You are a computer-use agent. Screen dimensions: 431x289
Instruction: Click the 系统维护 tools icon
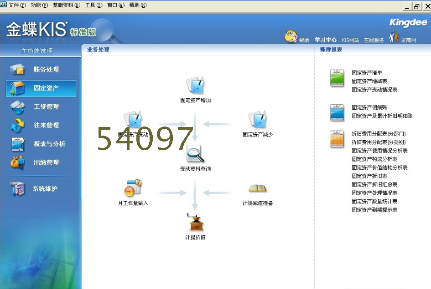point(17,188)
